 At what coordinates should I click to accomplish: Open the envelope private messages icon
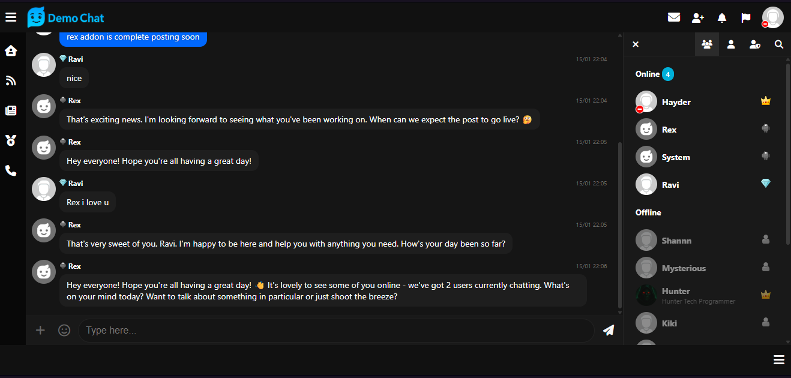674,17
